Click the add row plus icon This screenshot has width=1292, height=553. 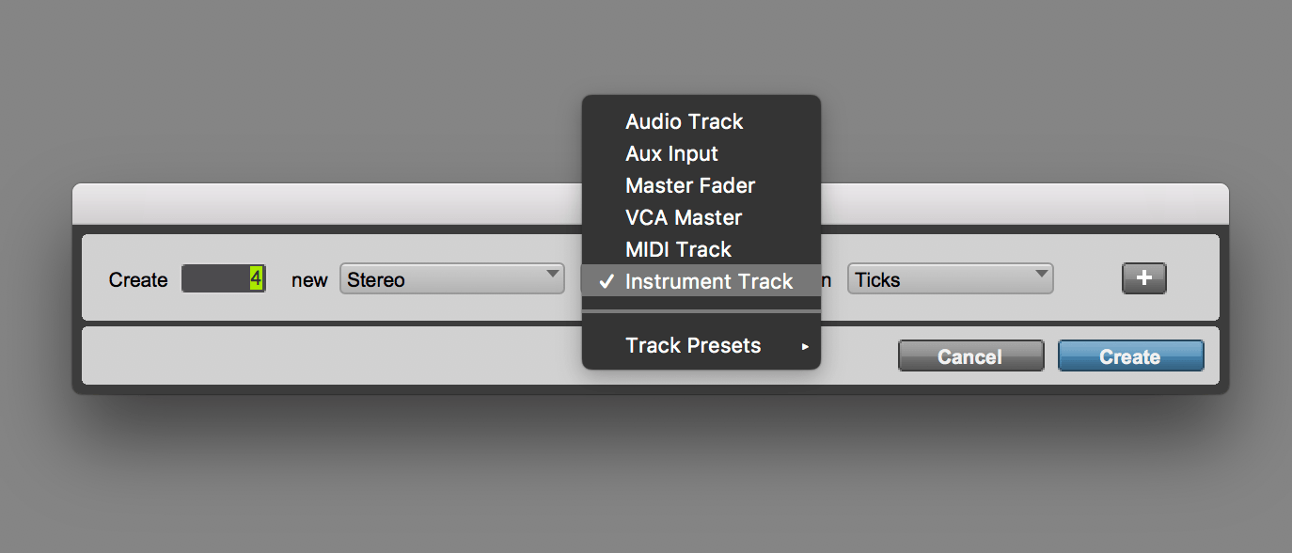(1143, 278)
